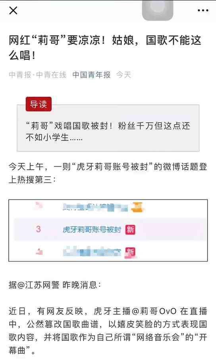Open the hot search screenshot image

108,230
